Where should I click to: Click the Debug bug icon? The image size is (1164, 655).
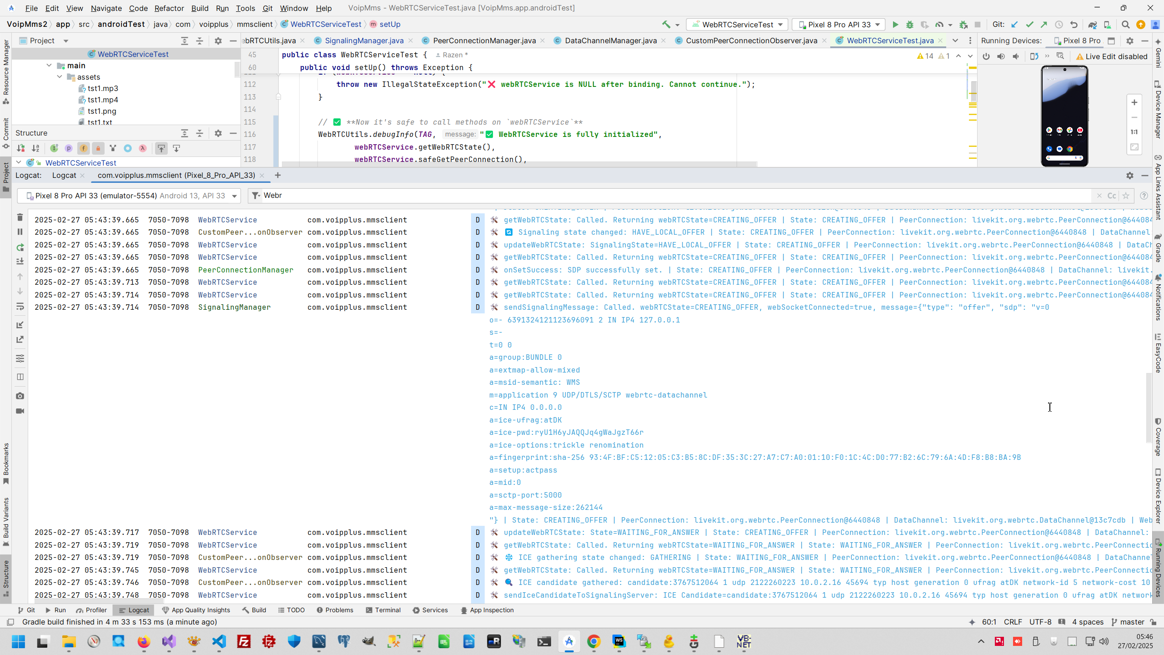coord(910,25)
